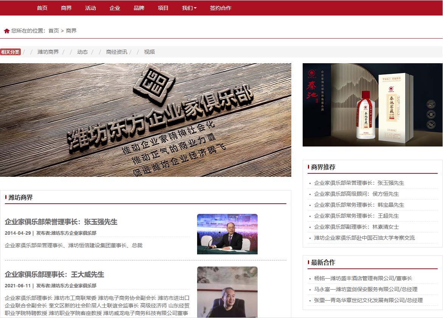Select the 动态 category filter
The image size is (443, 318).
(x=83, y=52)
